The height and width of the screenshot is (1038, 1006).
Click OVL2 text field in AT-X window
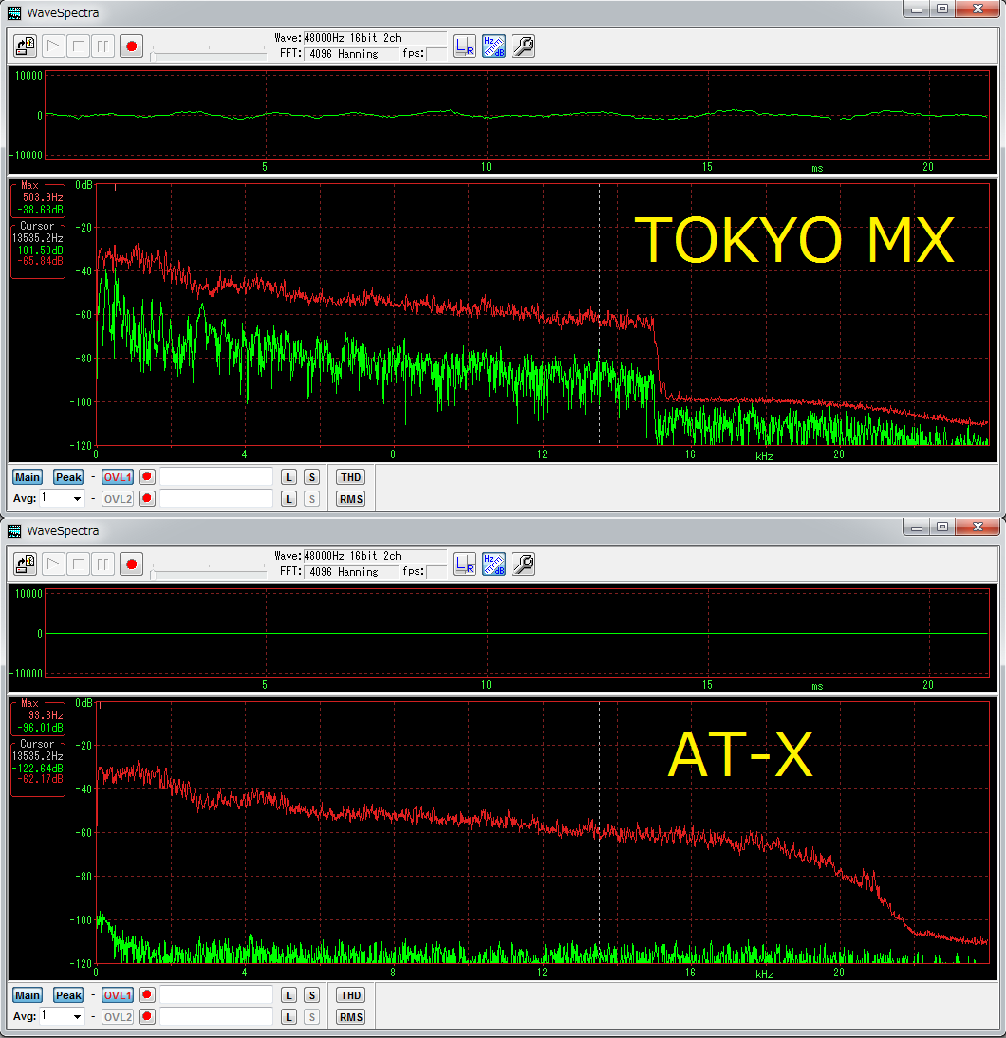[x=216, y=1016]
